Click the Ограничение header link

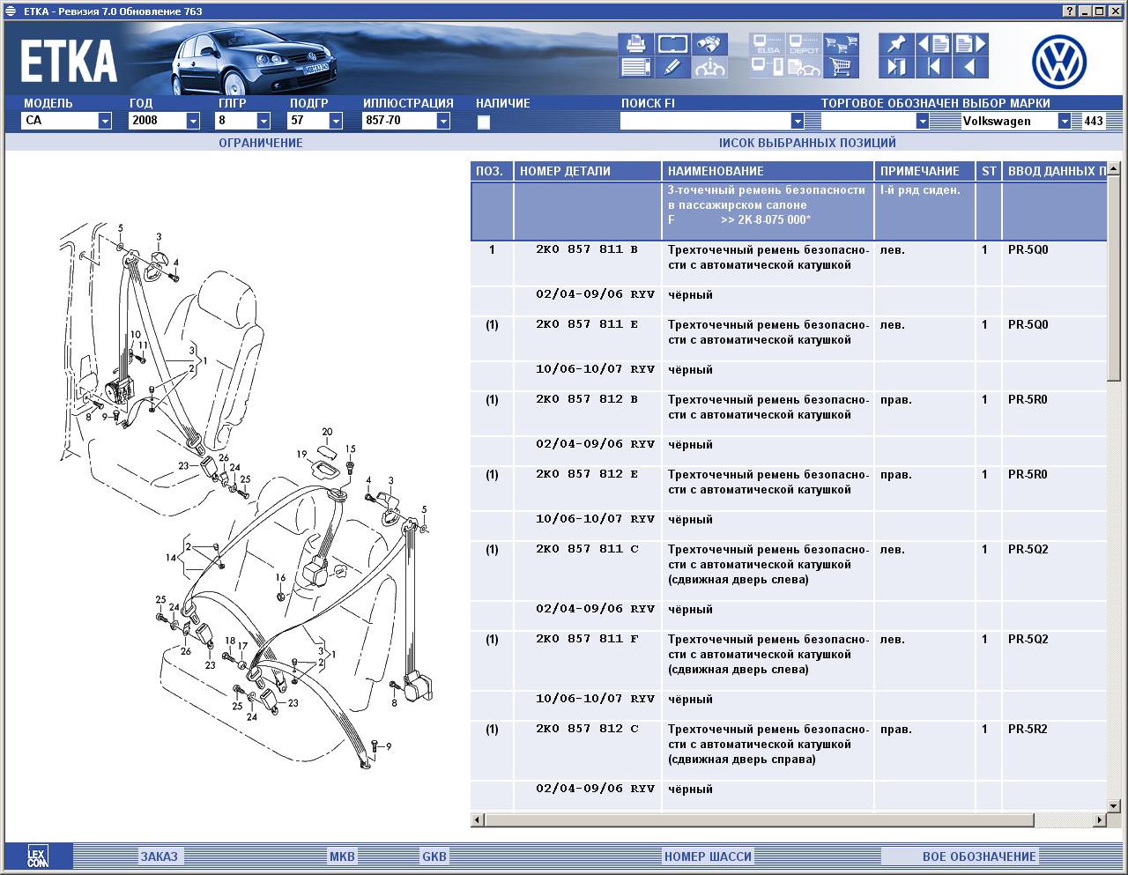point(260,143)
